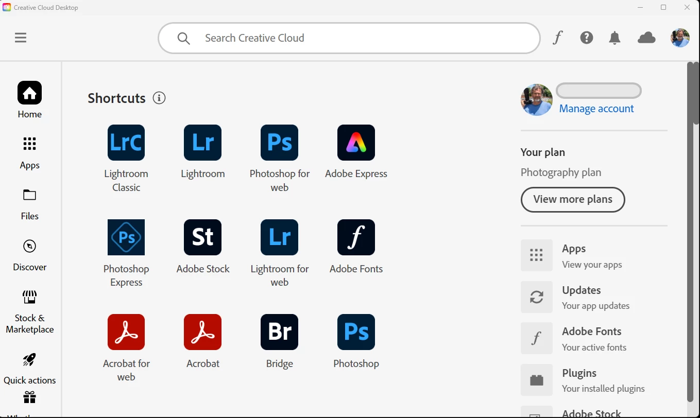Open Discover in the sidebar
Viewport: 700px width, 418px height.
click(30, 255)
